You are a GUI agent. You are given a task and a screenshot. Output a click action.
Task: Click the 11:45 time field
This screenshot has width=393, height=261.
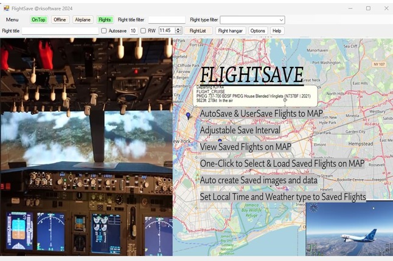tap(167, 30)
